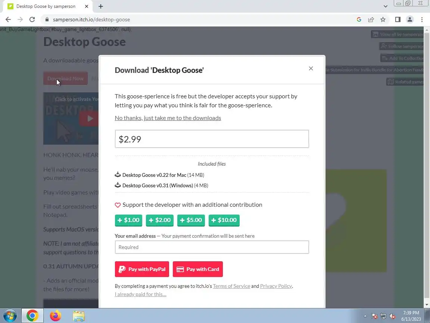Click the muted volume tray icon

[392, 316]
